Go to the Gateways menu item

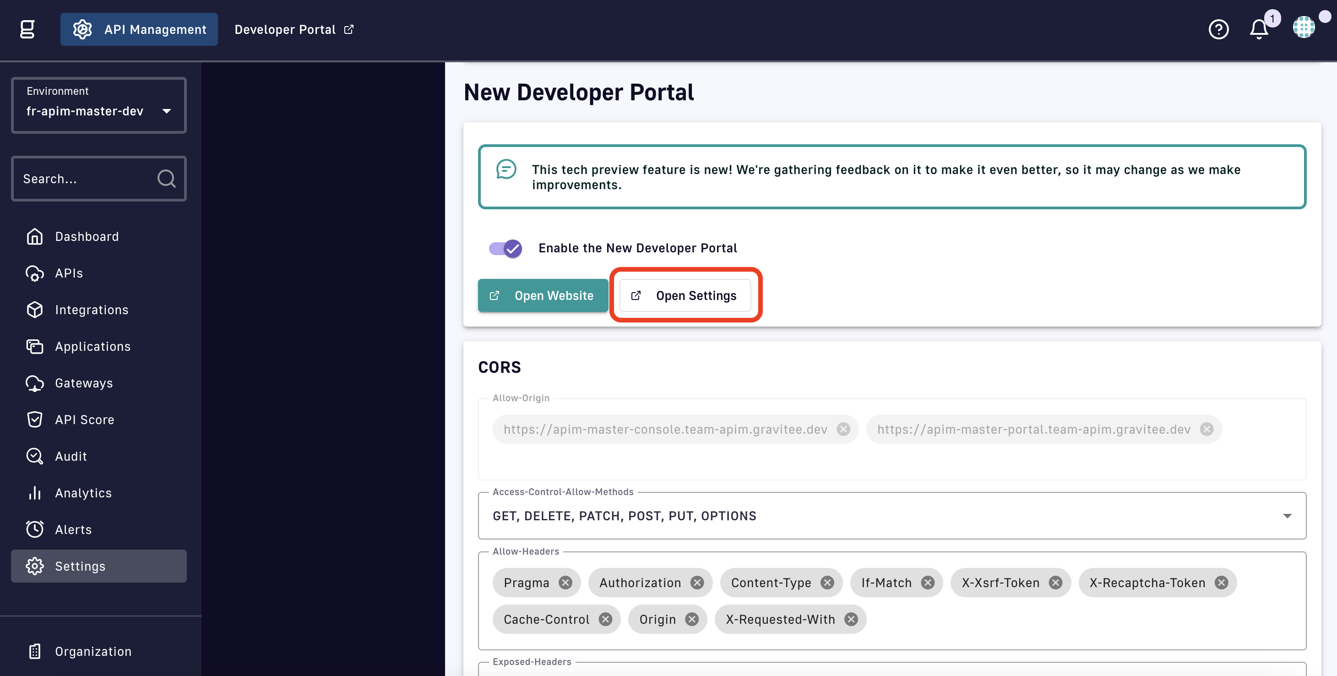coord(83,383)
